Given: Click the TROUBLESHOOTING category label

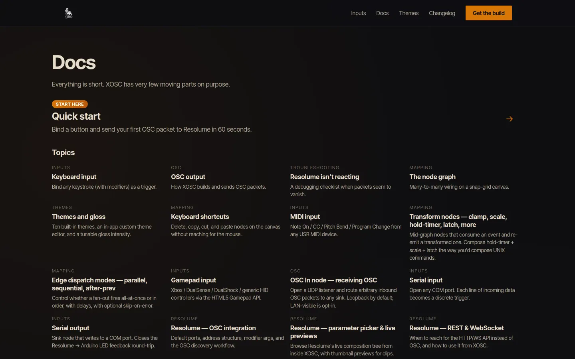Looking at the screenshot, I should click(315, 168).
